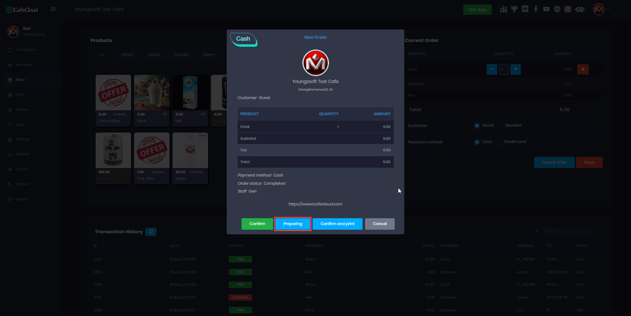Open Computers in the sidebar

[26, 50]
